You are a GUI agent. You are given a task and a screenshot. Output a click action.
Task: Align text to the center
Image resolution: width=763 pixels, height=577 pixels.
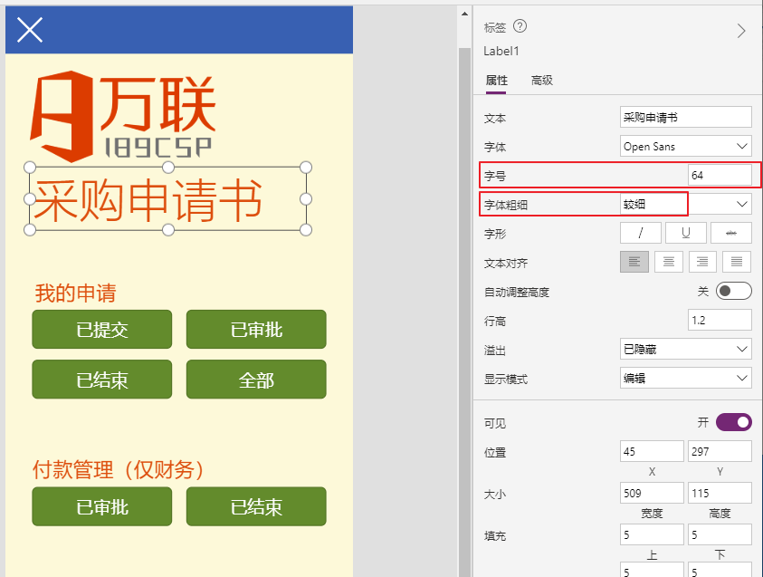point(669,262)
